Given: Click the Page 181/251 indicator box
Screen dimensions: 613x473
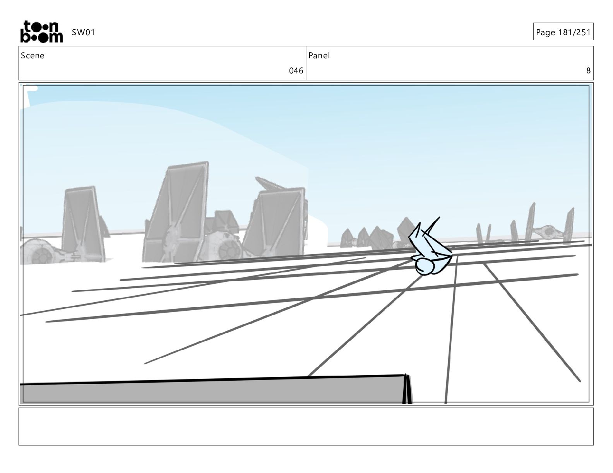Looking at the screenshot, I should 563,32.
